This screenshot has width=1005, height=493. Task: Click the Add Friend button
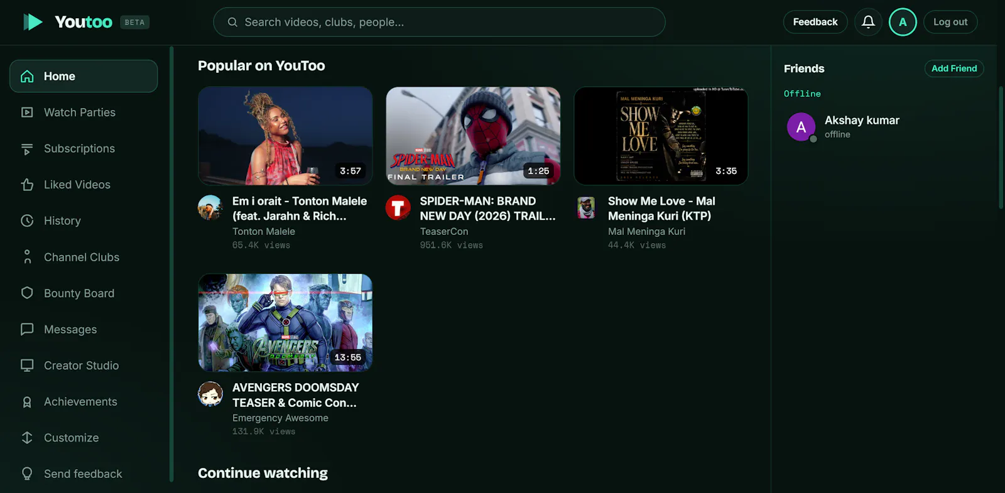(x=954, y=68)
